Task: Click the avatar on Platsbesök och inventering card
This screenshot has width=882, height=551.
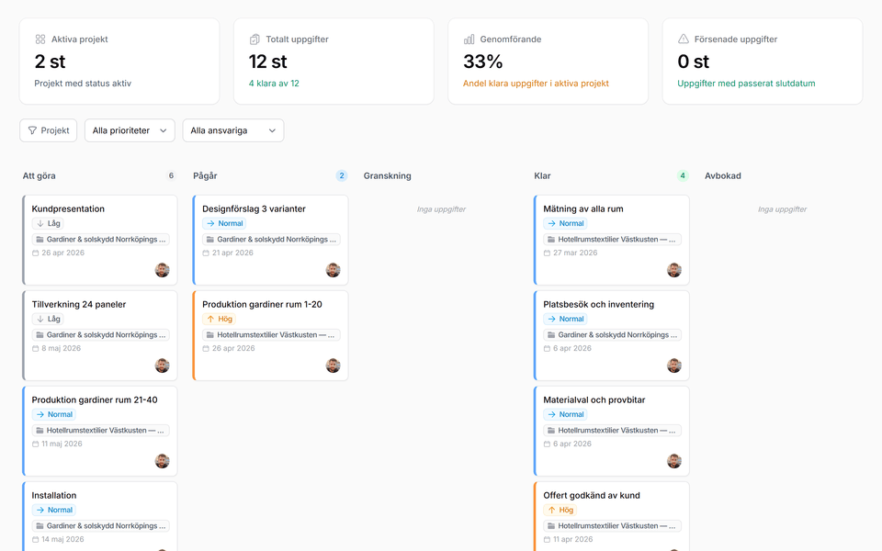Action: 674,365
